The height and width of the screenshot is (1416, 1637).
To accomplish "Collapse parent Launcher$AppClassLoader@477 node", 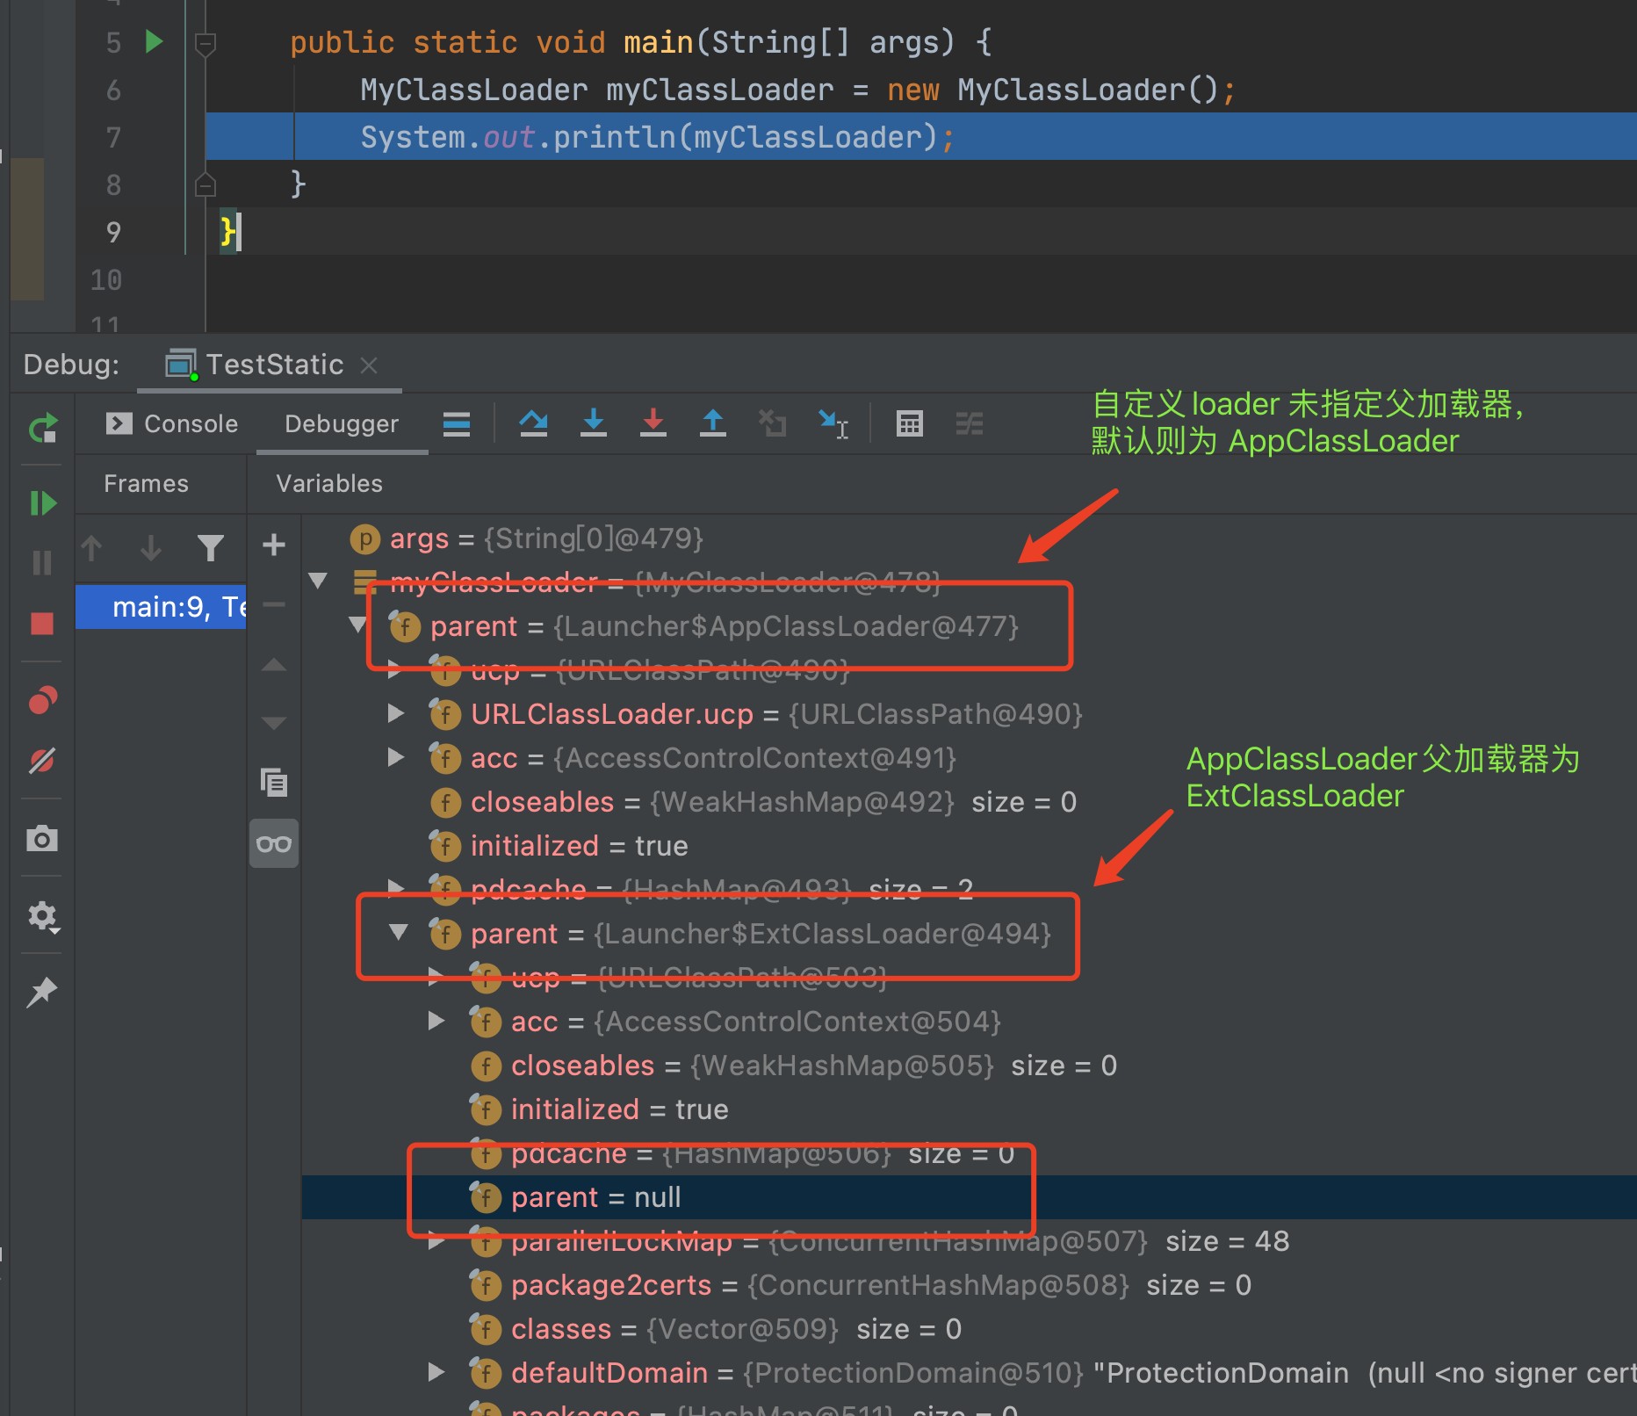I will point(357,625).
